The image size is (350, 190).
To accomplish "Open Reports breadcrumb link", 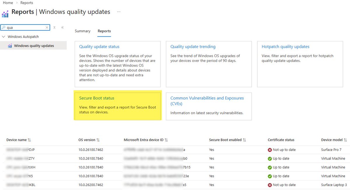I will click(27, 3).
